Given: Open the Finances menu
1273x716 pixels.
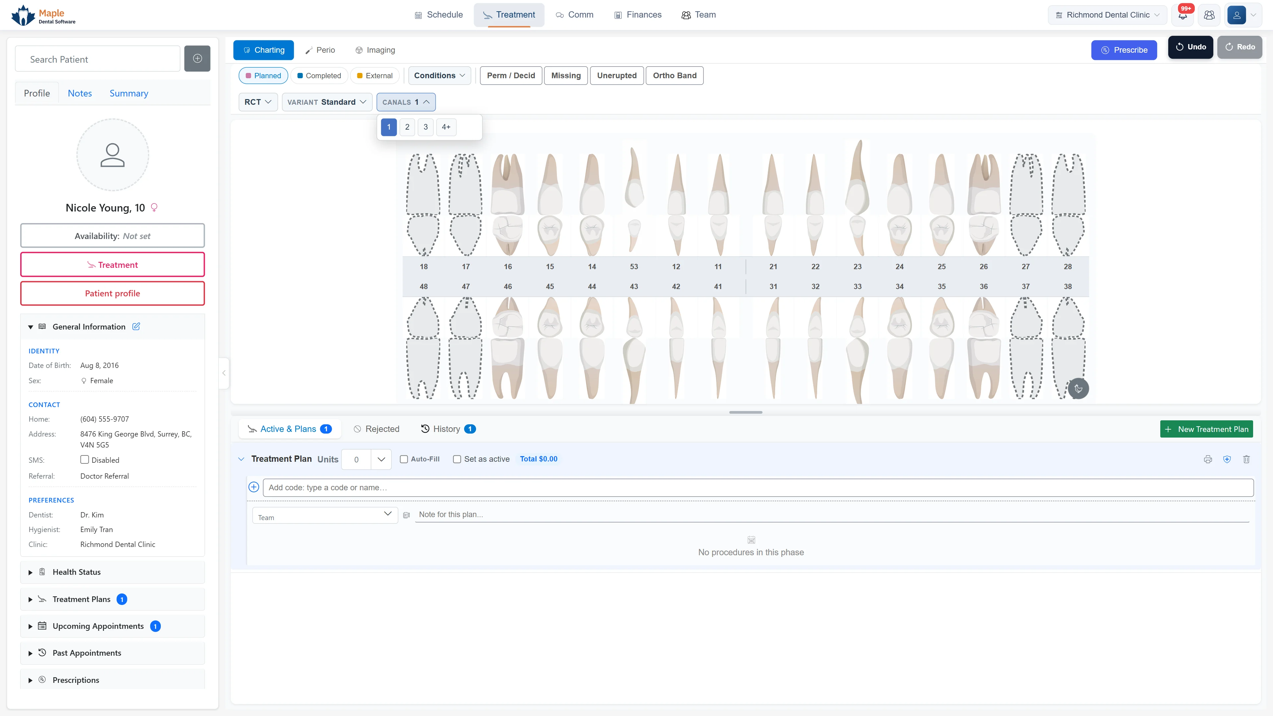Looking at the screenshot, I should tap(637, 15).
